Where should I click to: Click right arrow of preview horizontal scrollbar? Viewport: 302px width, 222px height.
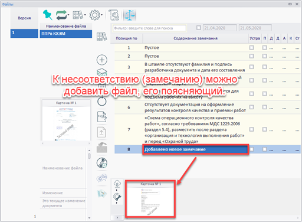[x=89, y=143]
